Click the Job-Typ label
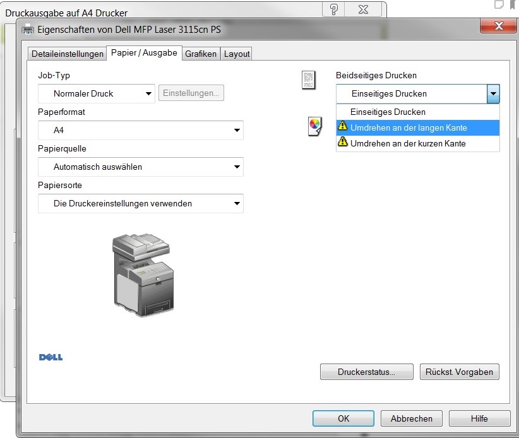This screenshot has width=519, height=438. (x=54, y=76)
